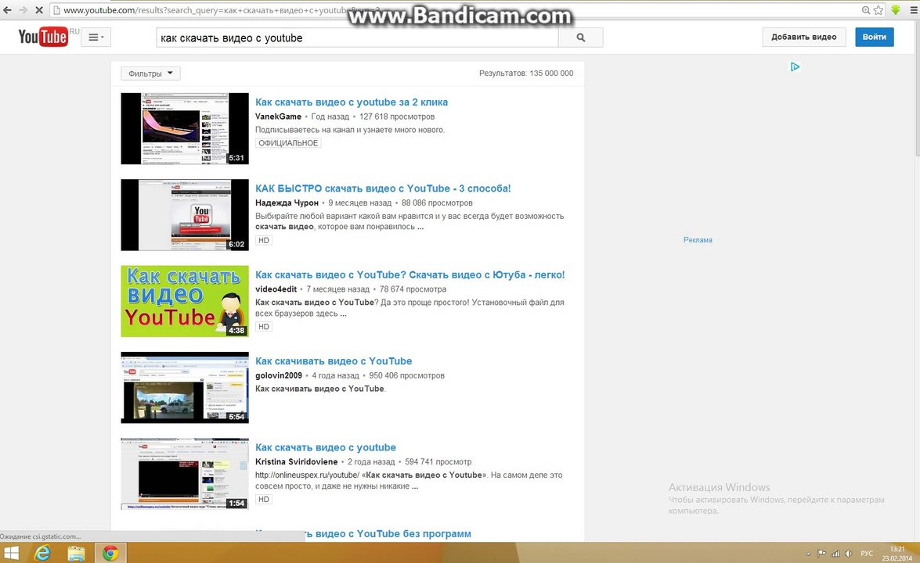
Task: Click 'Результатов: 135 000 000' text
Action: 526,74
